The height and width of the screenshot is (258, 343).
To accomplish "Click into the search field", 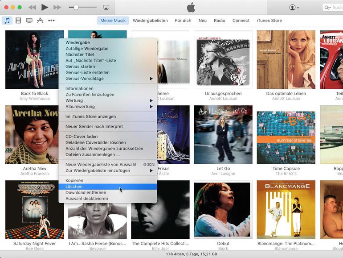I will point(333,8).
